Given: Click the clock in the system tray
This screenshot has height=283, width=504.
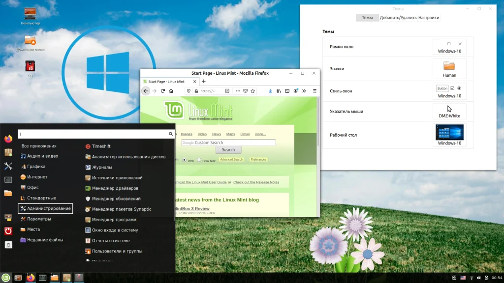Looking at the screenshot, I should pos(497,278).
